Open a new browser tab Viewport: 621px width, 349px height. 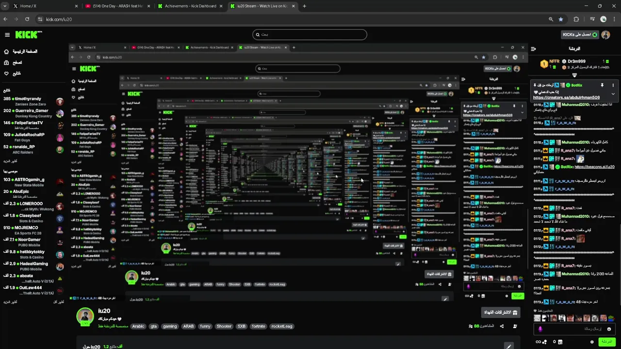tap(305, 6)
